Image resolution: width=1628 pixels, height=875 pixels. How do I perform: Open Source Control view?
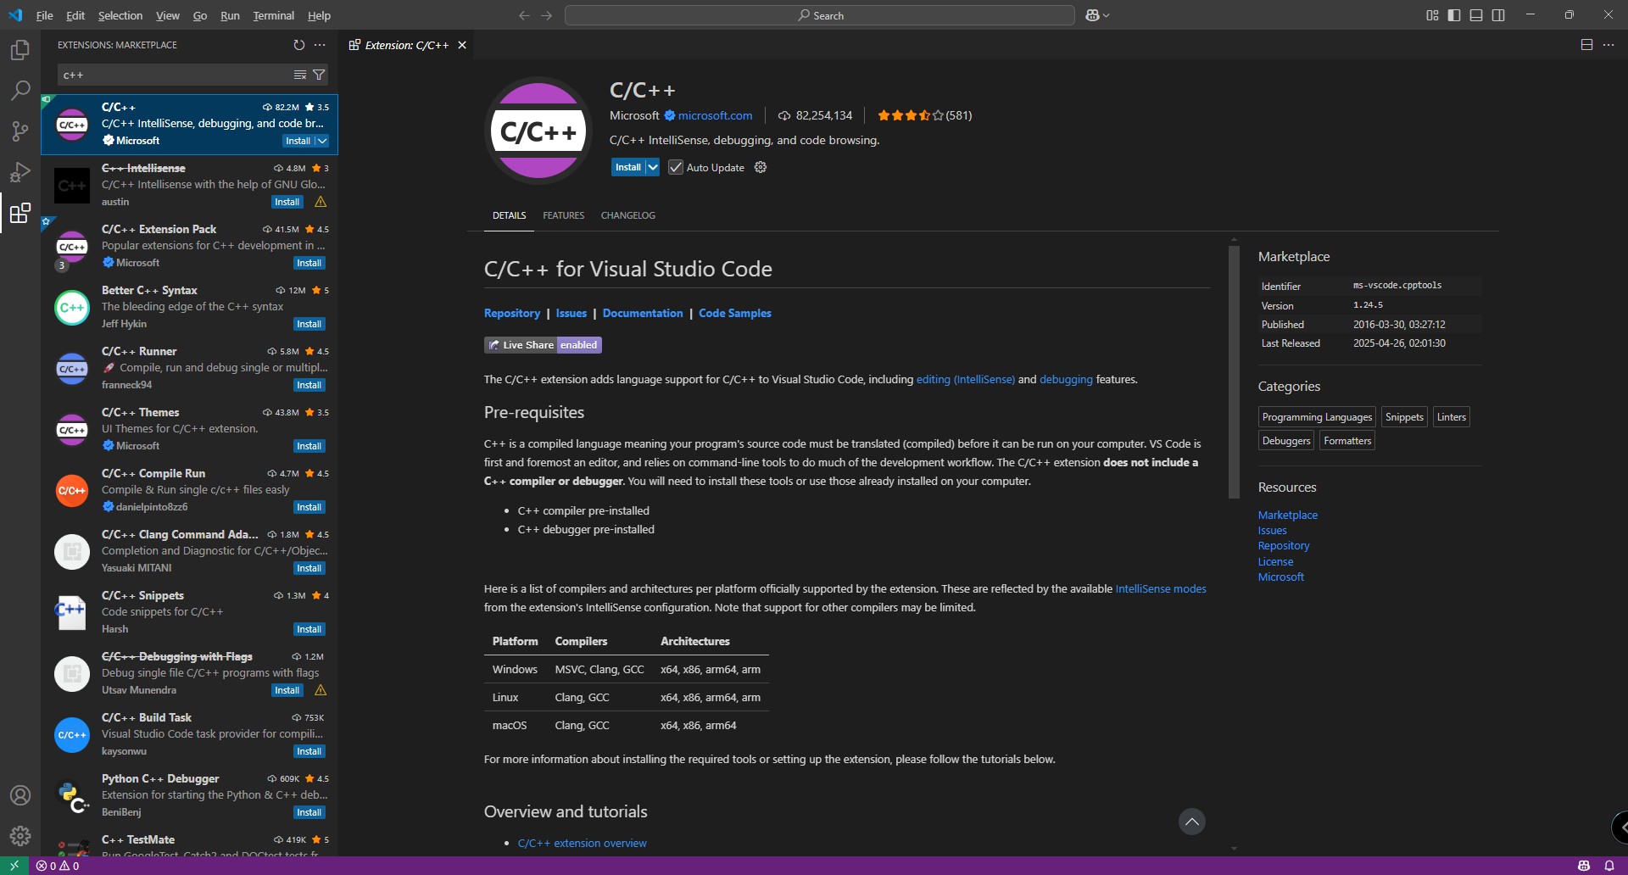point(20,131)
